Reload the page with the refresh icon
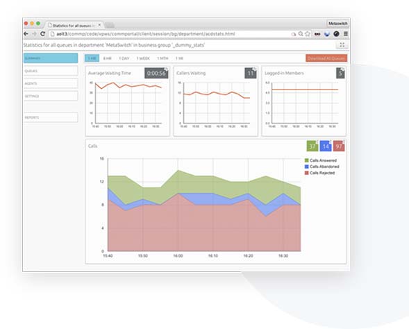Viewport: 409px width, 329px height. click(x=43, y=34)
